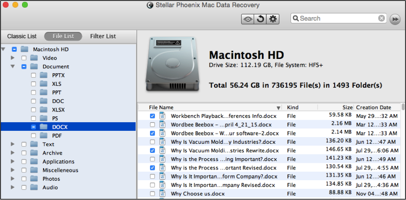
Task: Click the magnifier icon in search field
Action: tap(296, 18)
